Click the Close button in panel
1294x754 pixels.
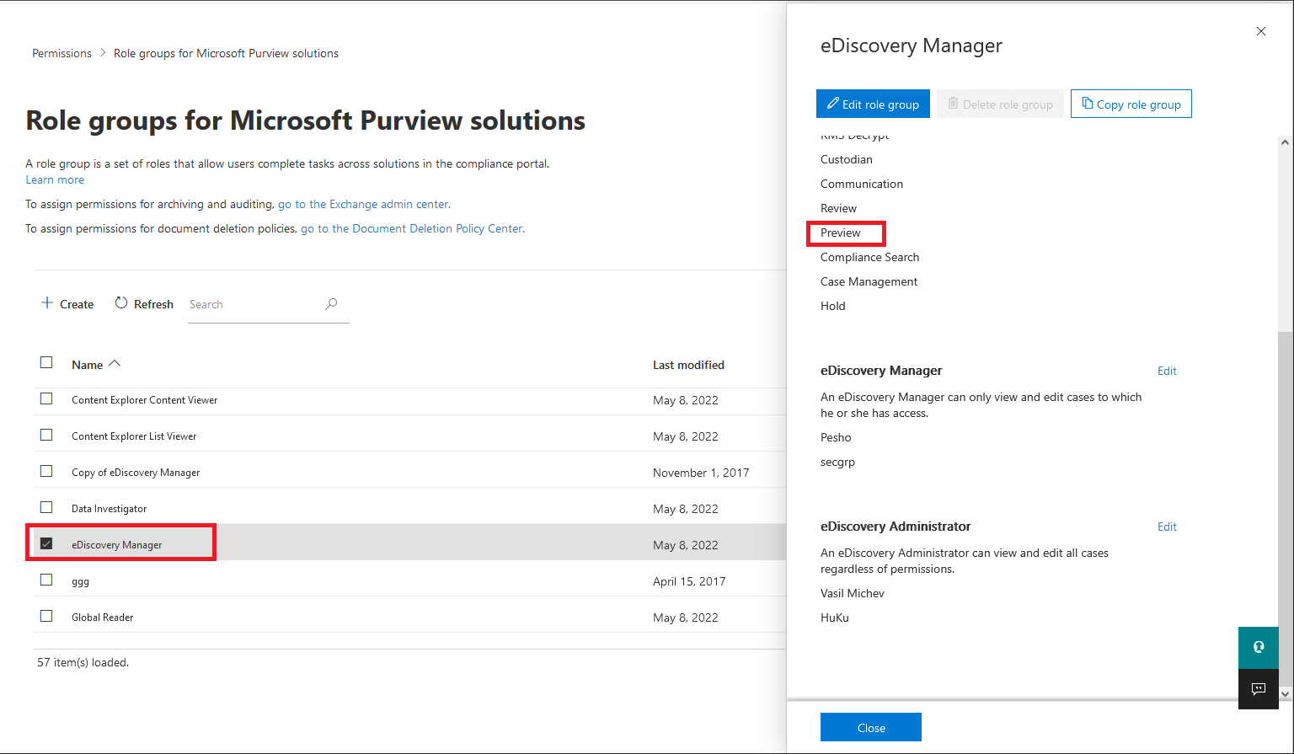point(871,727)
